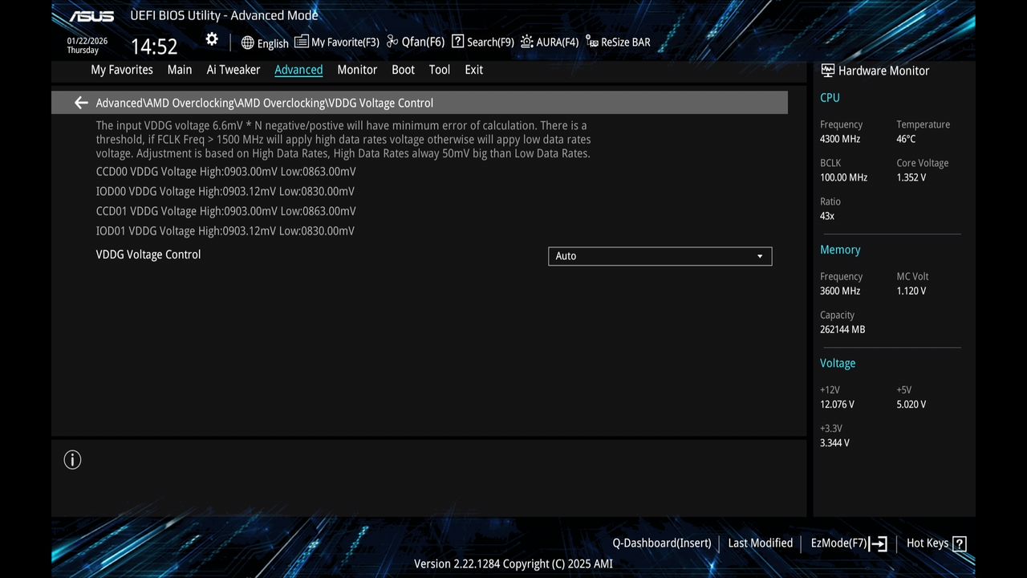Open the AURA(F4) lighting settings
The height and width of the screenshot is (578, 1027).
pos(550,42)
